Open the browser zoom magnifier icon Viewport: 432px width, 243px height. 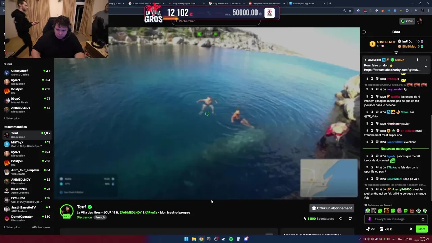click(x=344, y=11)
